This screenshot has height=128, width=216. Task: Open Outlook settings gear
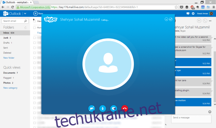point(193,13)
